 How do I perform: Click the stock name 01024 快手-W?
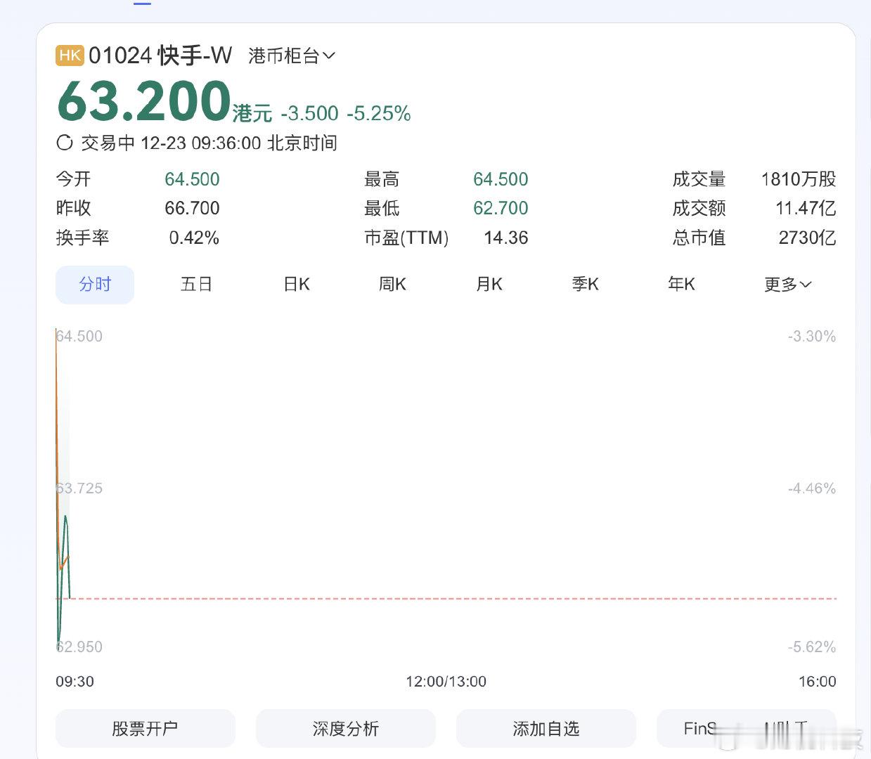tap(160, 56)
